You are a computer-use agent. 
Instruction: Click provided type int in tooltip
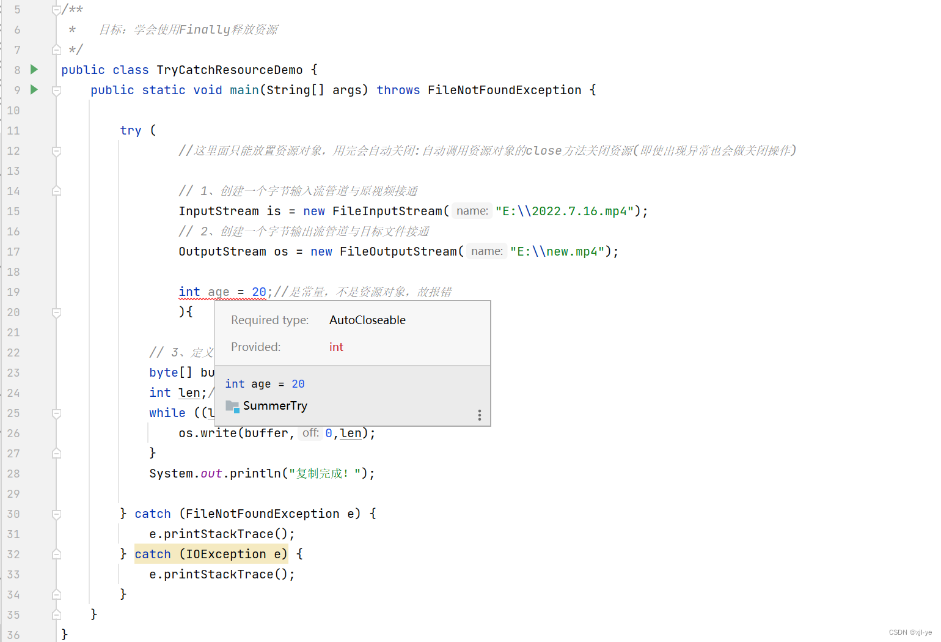(336, 347)
